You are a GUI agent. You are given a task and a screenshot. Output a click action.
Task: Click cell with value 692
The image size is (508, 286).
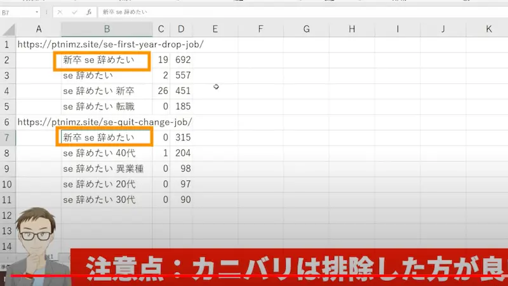pos(184,60)
